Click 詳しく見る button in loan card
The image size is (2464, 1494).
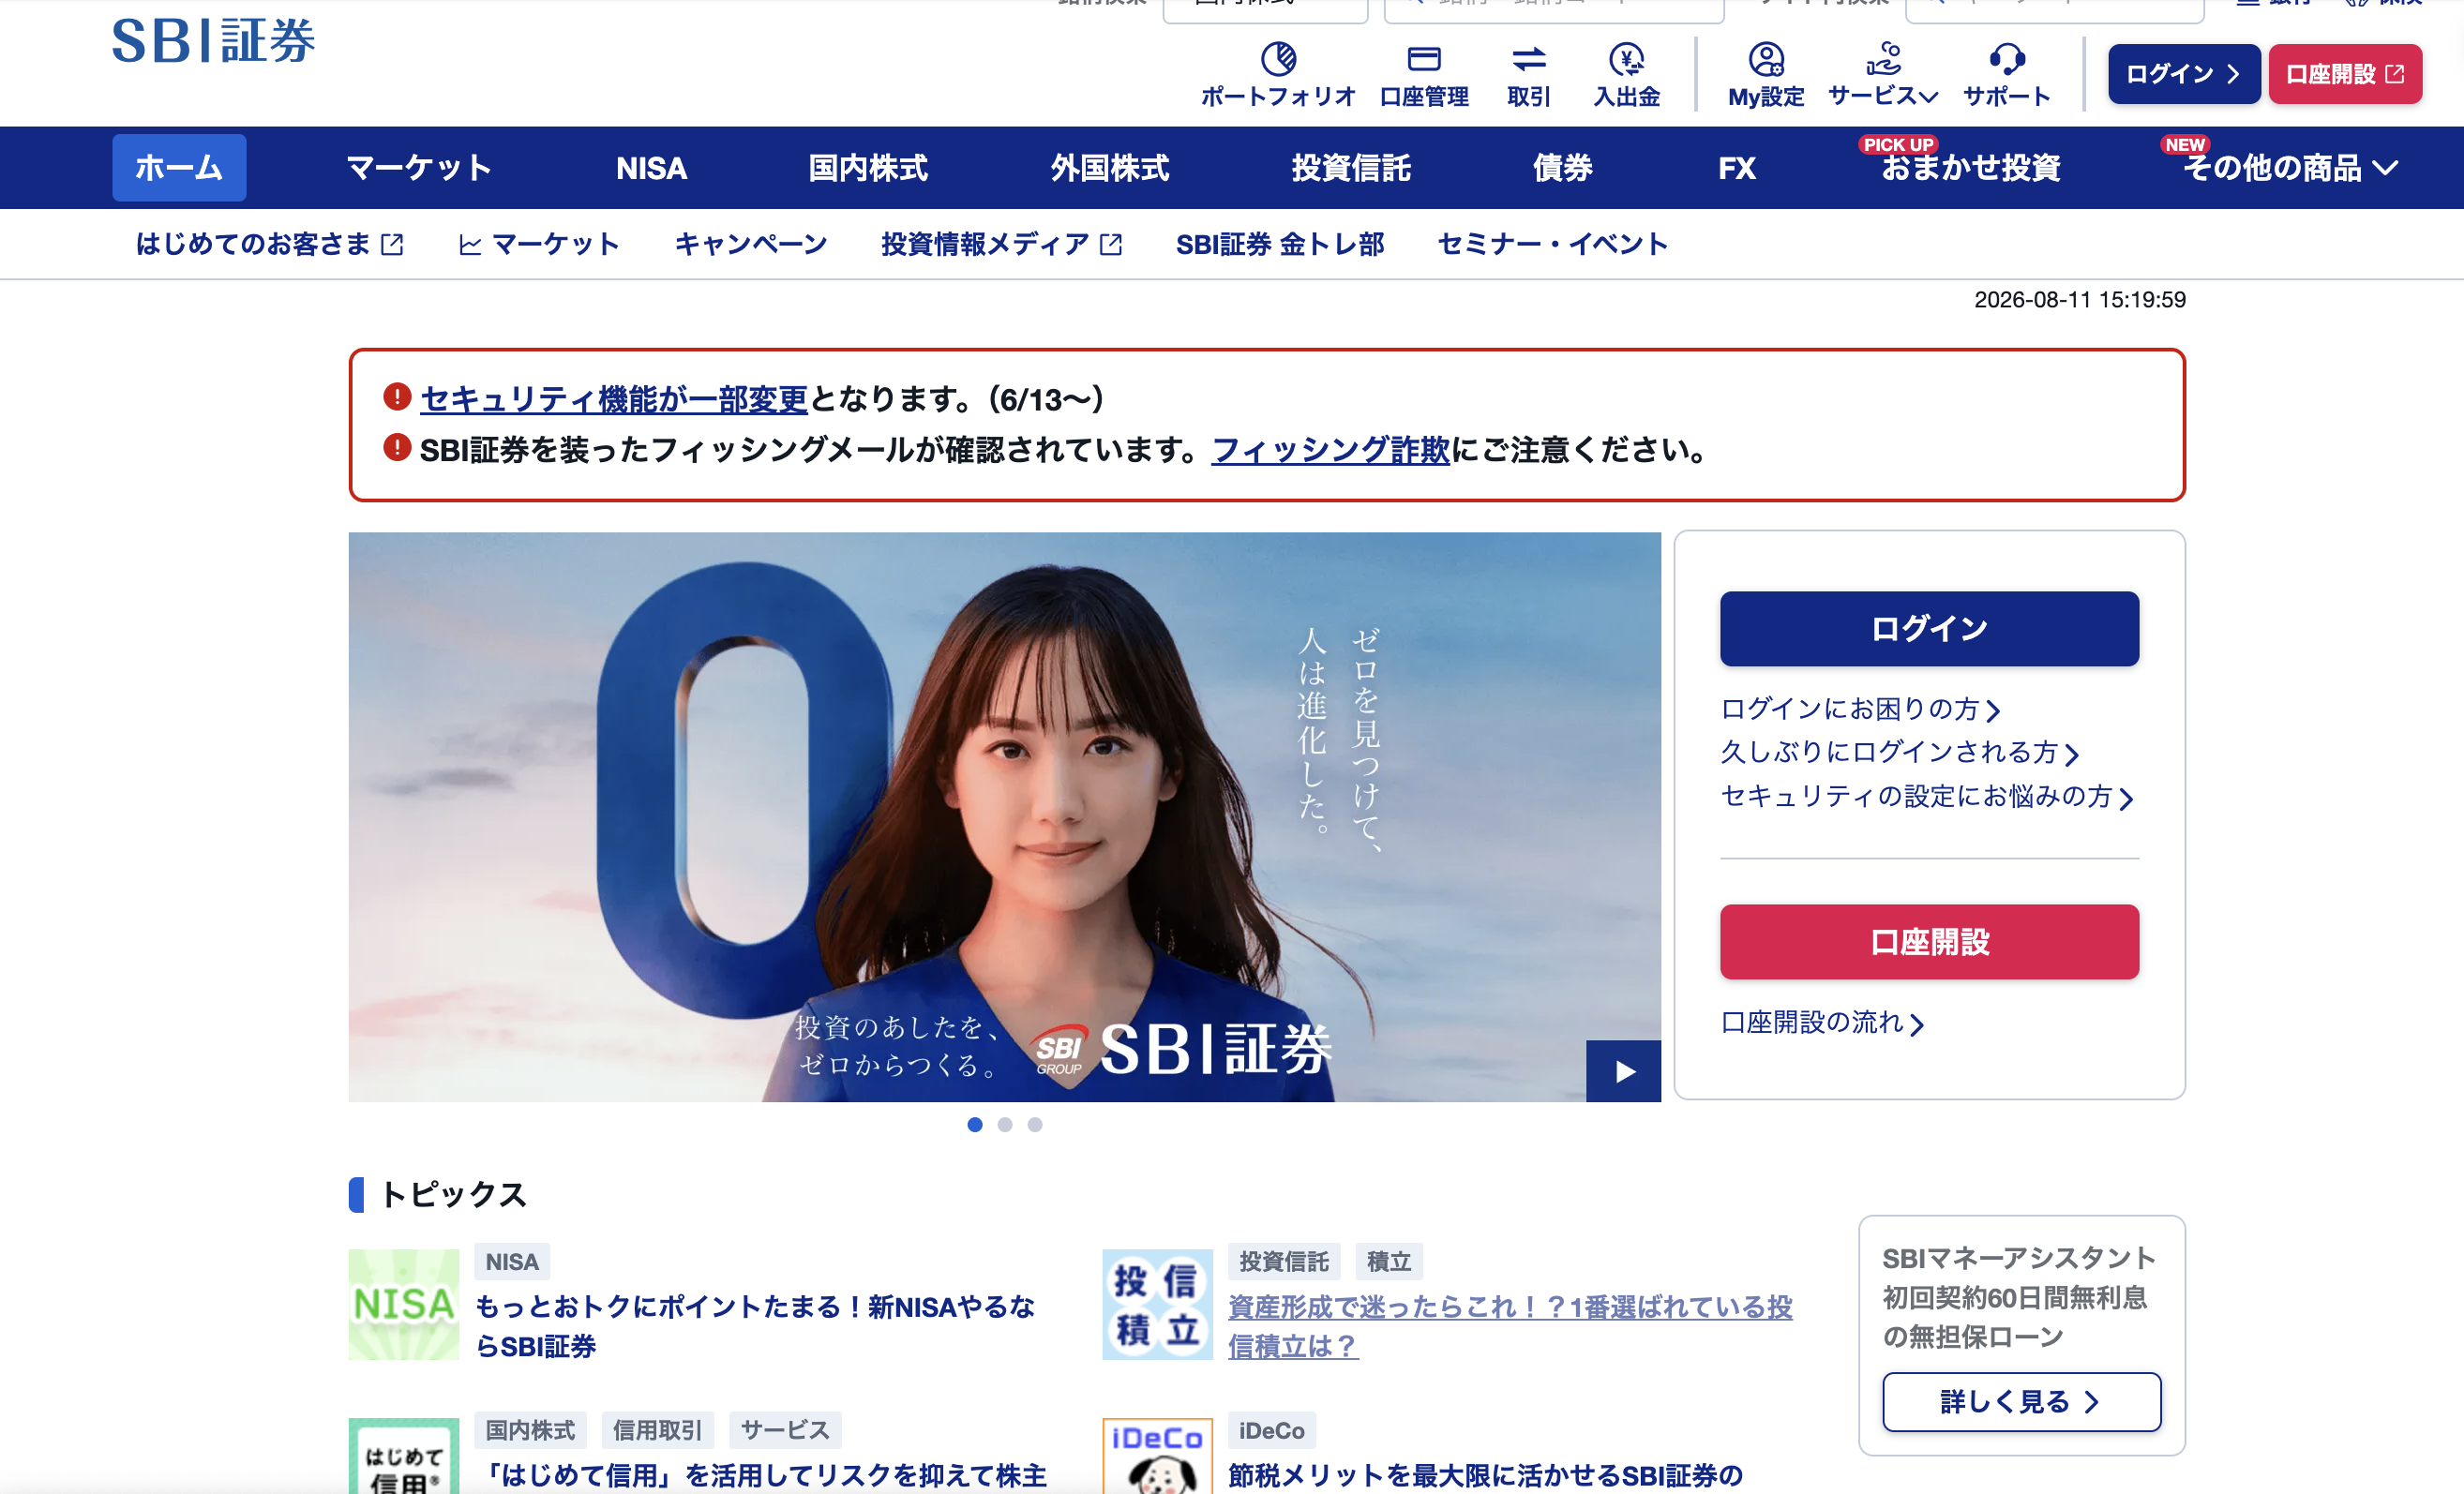point(2021,1401)
